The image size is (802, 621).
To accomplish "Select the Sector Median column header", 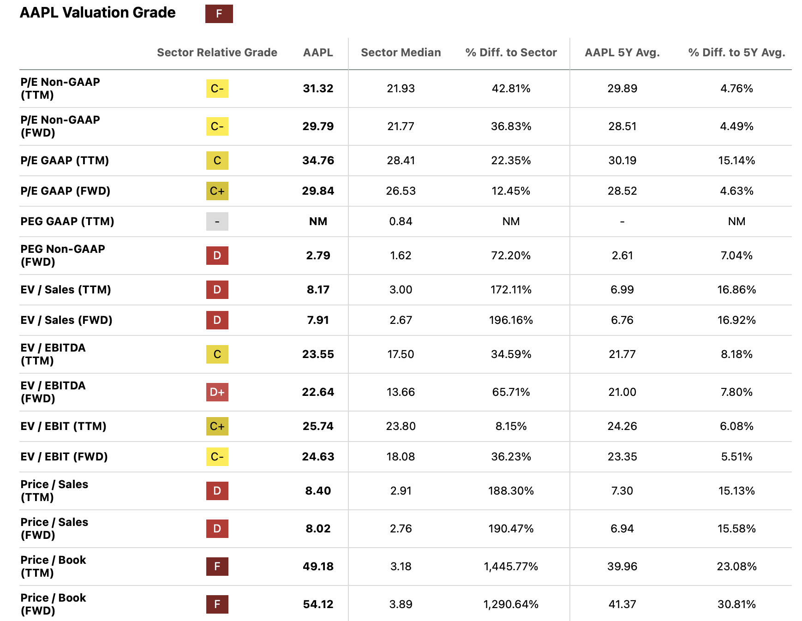I will point(401,53).
